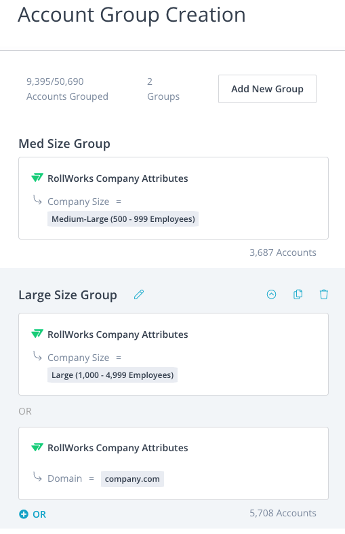Click the RollWorks logo in the Med Size Group card
This screenshot has width=345, height=534.
37,178
